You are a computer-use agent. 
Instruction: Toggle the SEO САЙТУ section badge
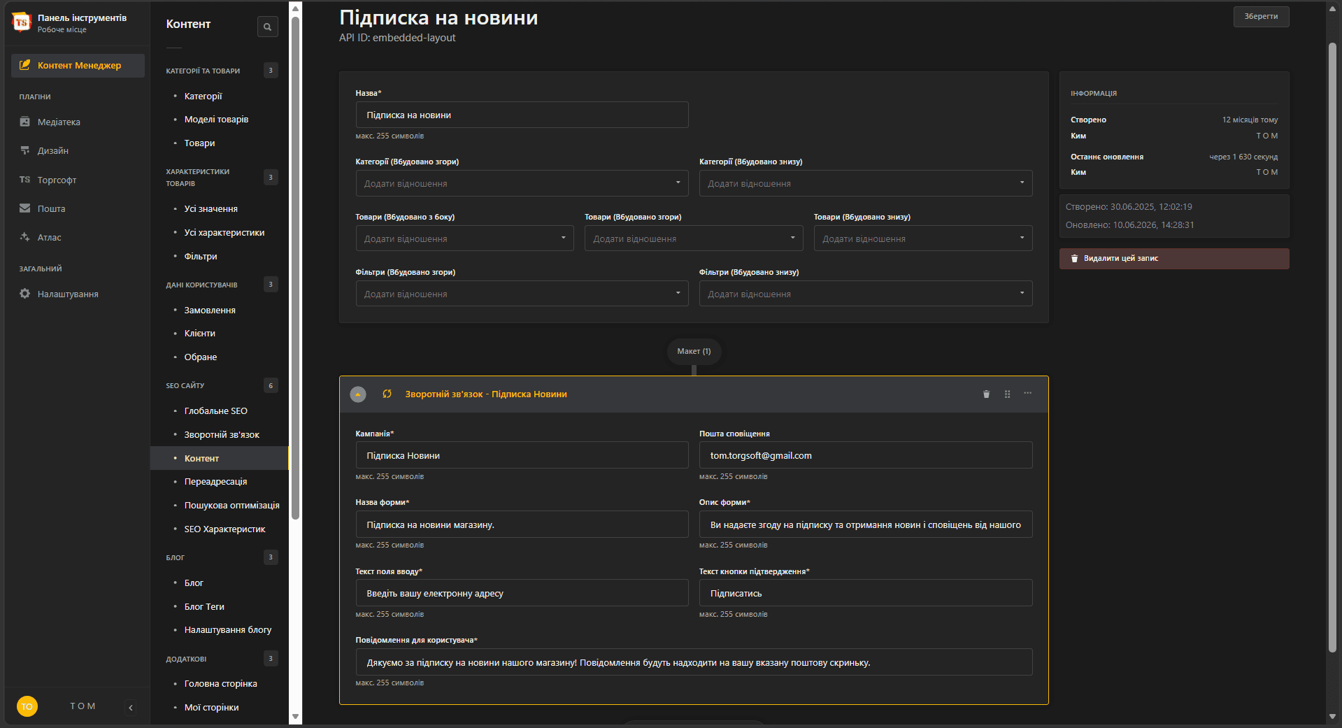(x=271, y=385)
